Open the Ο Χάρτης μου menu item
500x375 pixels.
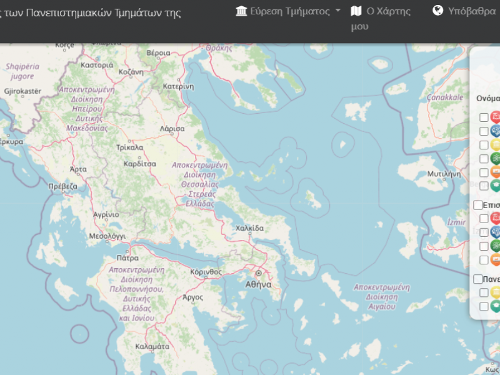pyautogui.click(x=388, y=11)
